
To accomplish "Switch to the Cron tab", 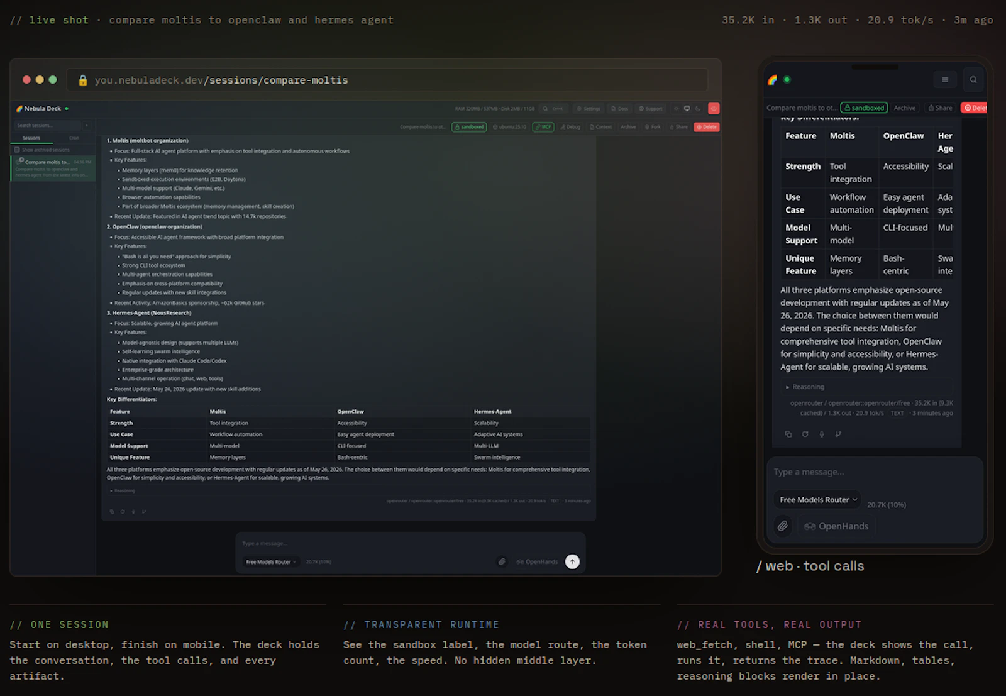I will 74,138.
